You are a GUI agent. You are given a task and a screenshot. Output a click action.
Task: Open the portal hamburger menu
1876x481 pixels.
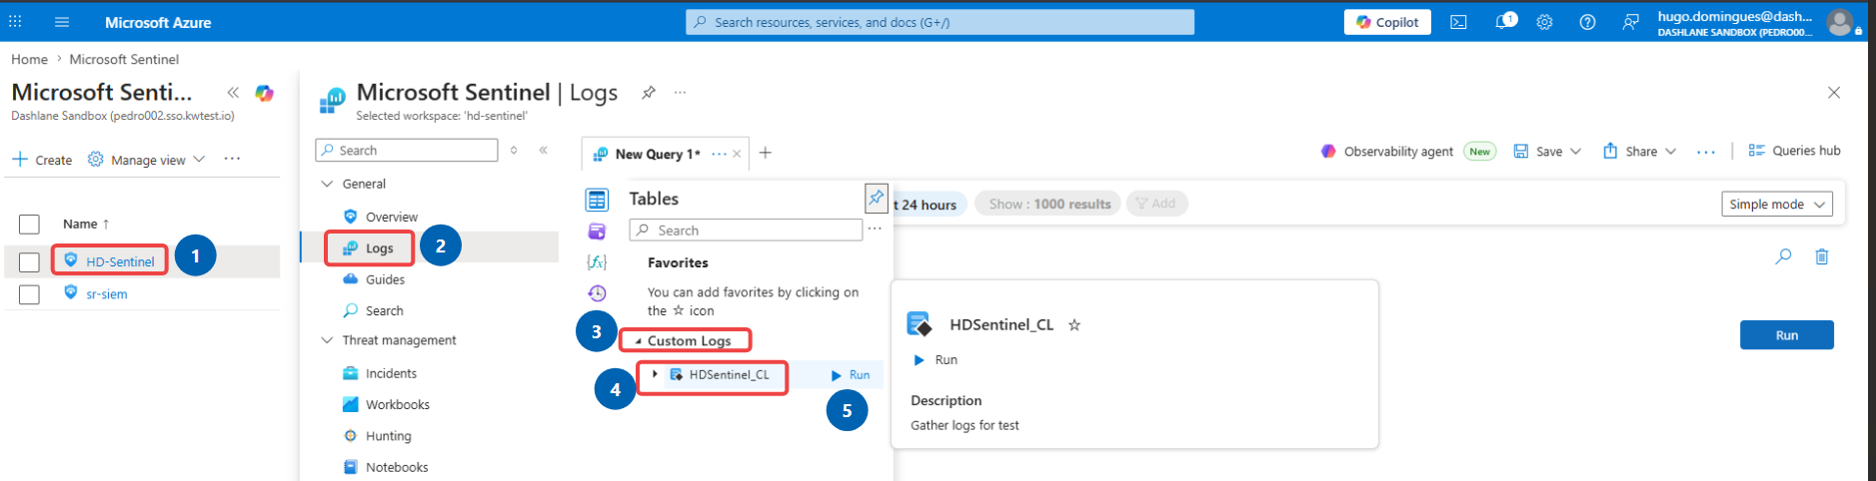(61, 21)
